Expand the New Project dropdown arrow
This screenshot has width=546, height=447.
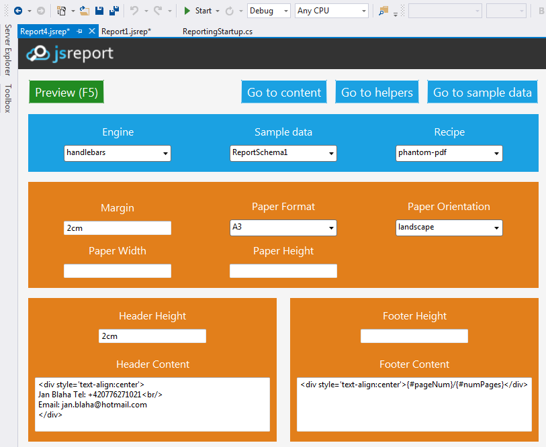coord(73,11)
